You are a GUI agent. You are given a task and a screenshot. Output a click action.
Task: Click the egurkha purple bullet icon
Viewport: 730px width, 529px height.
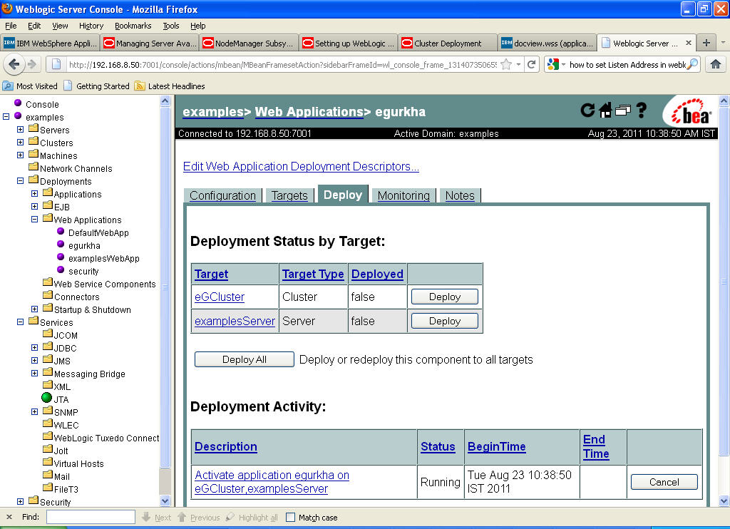61,244
